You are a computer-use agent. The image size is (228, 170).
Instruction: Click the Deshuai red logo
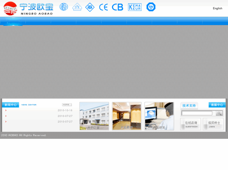click(10, 8)
